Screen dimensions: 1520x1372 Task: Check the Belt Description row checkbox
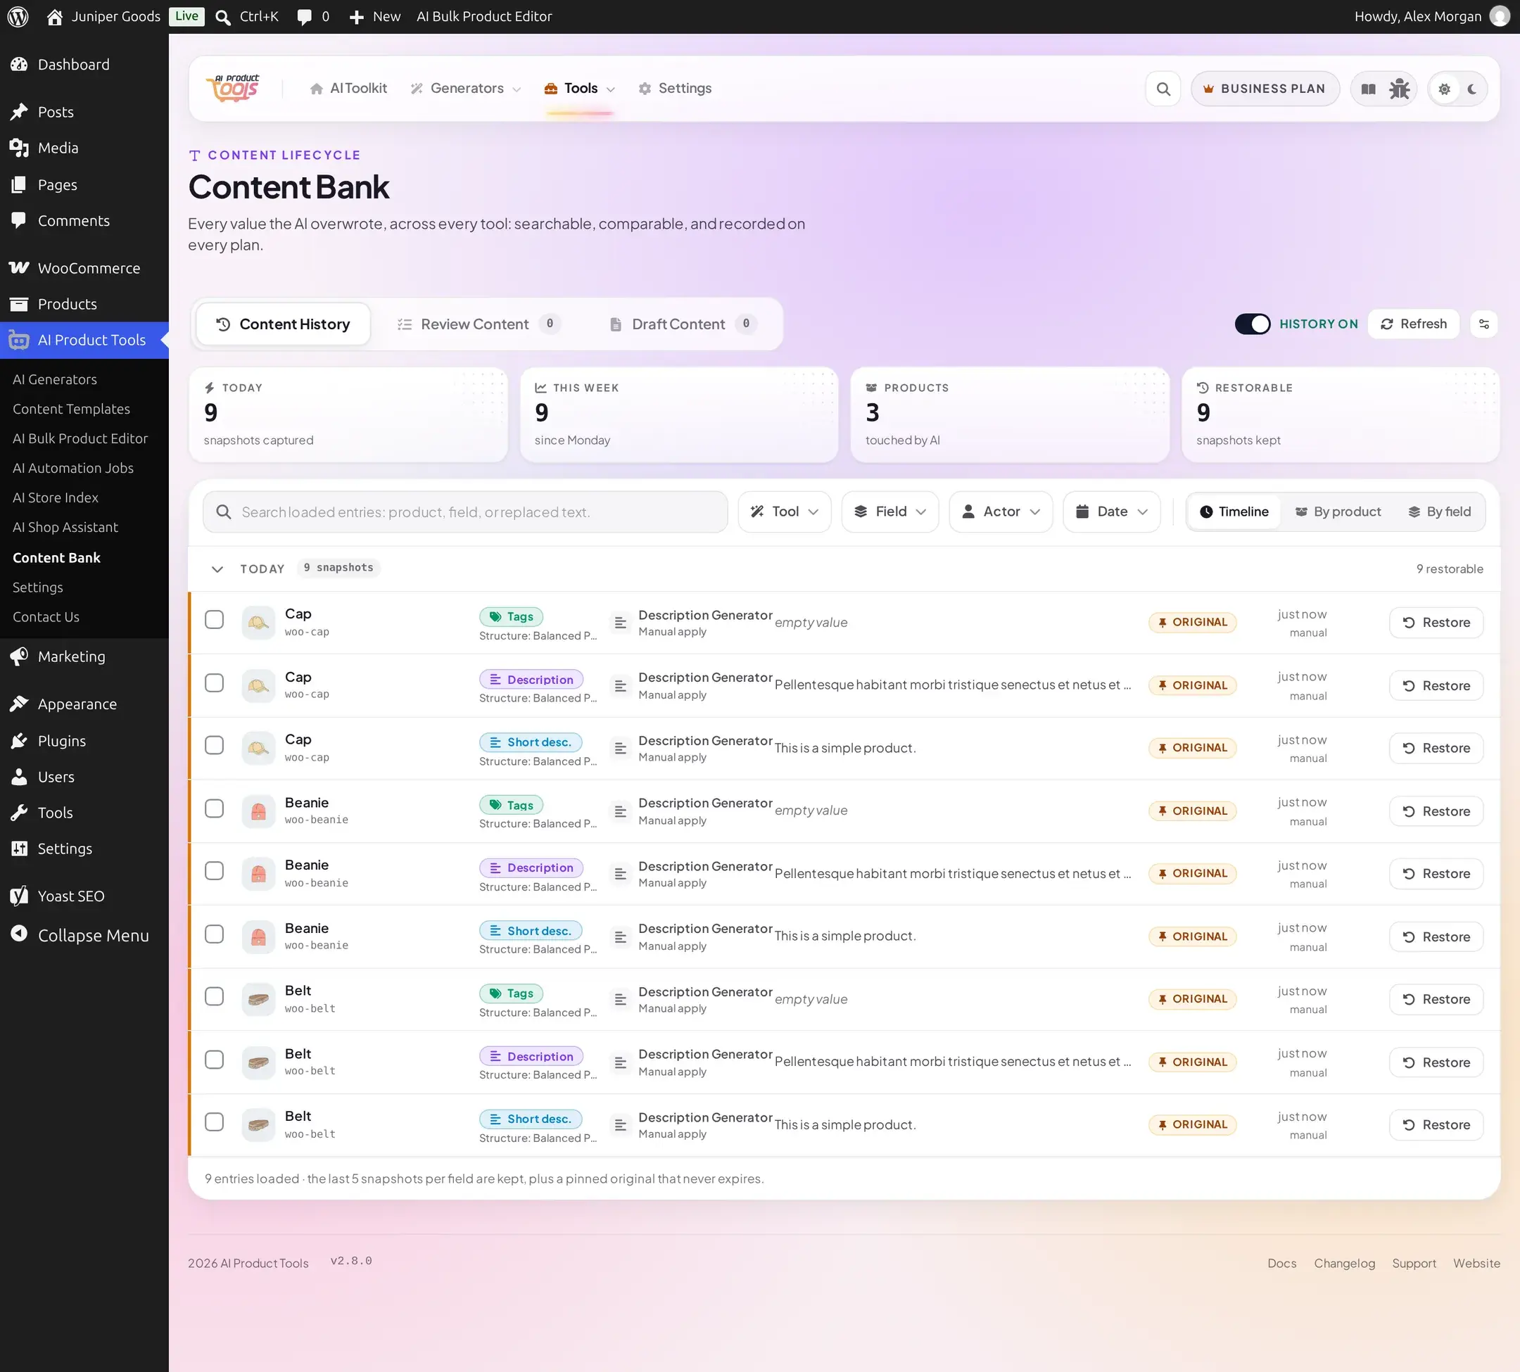pos(214,1059)
